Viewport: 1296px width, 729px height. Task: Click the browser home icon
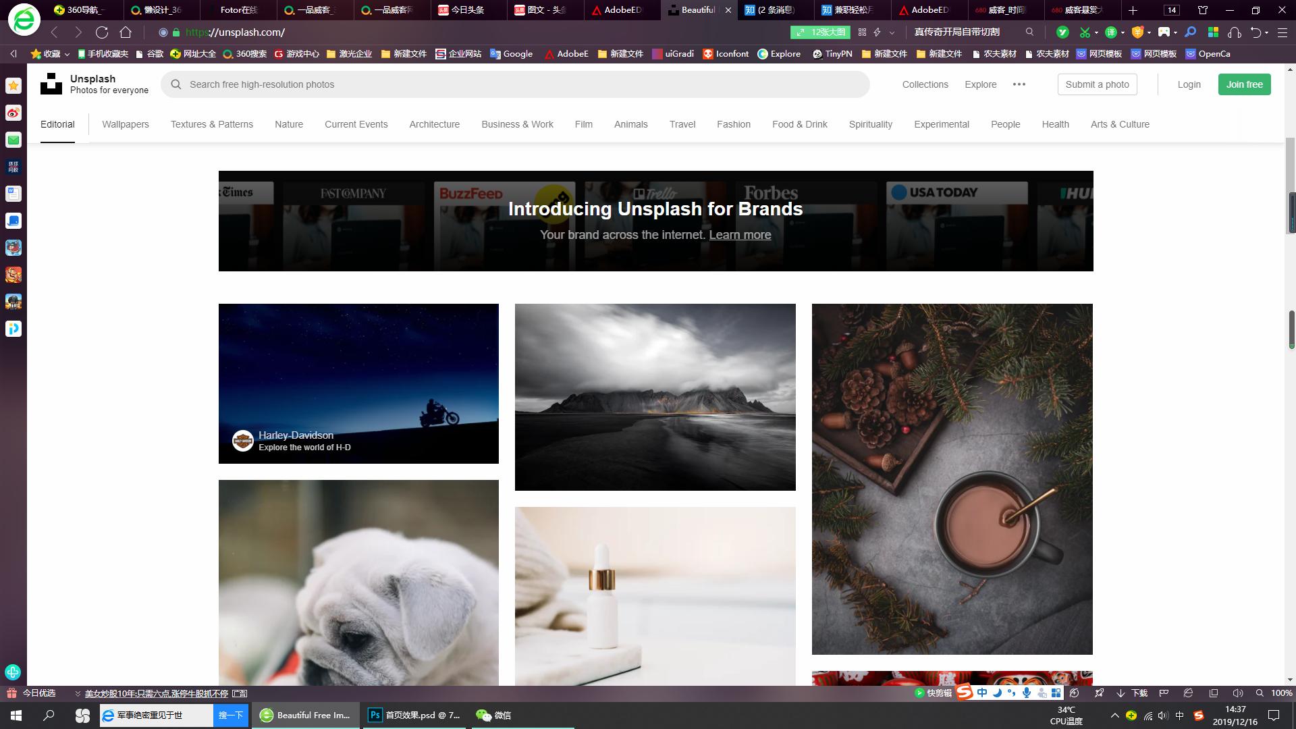[126, 32]
